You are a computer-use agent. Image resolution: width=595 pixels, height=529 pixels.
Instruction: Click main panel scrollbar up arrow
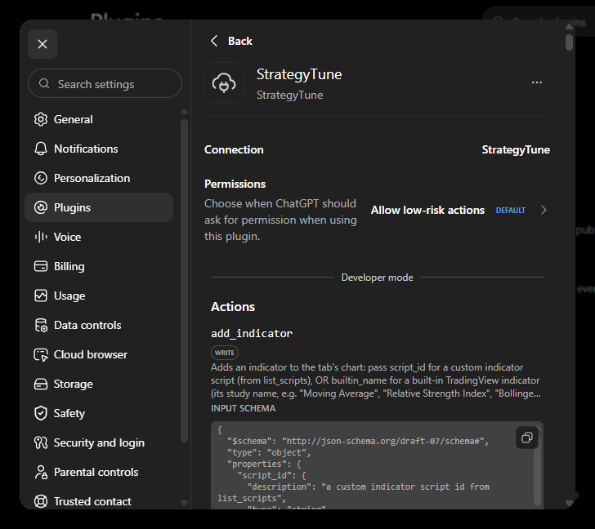569,26
